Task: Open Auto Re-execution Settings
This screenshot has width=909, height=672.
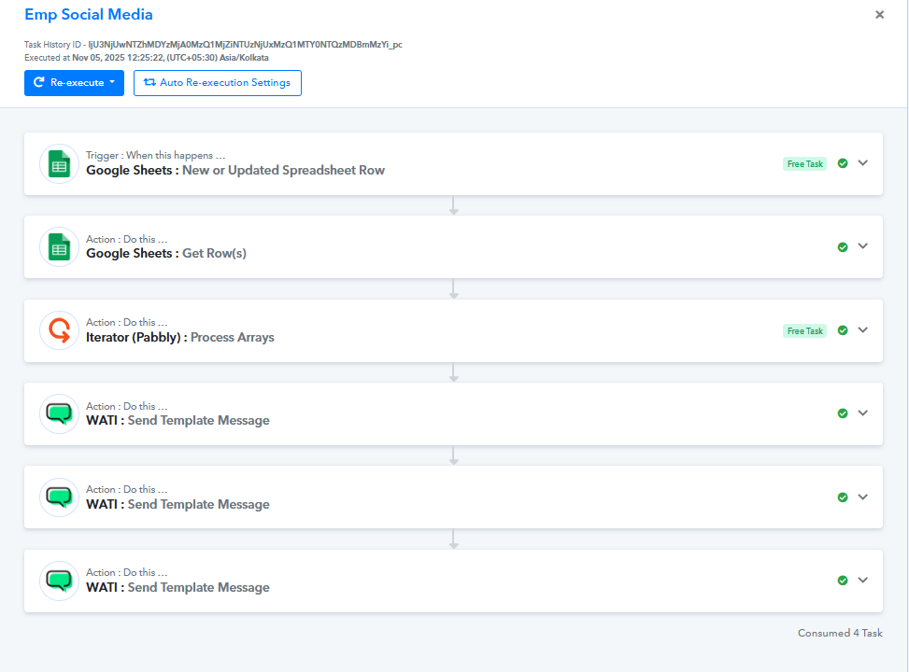Action: pyautogui.click(x=217, y=83)
